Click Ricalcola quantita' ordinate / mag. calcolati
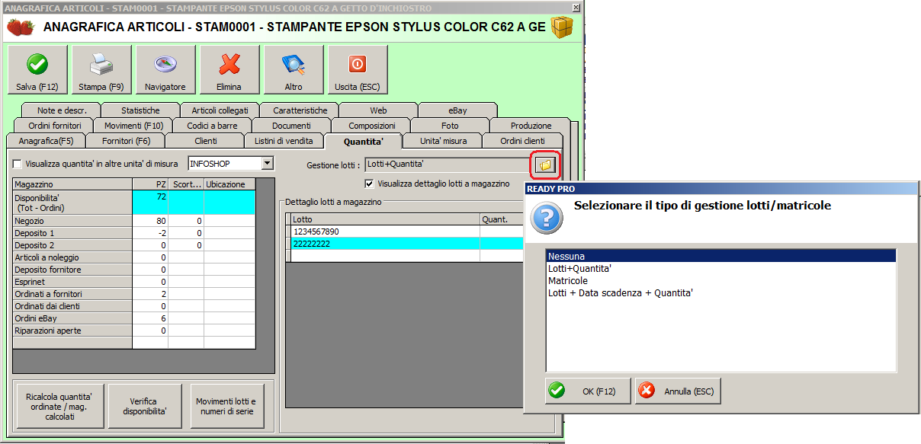Image resolution: width=921 pixels, height=444 pixels. 59,407
